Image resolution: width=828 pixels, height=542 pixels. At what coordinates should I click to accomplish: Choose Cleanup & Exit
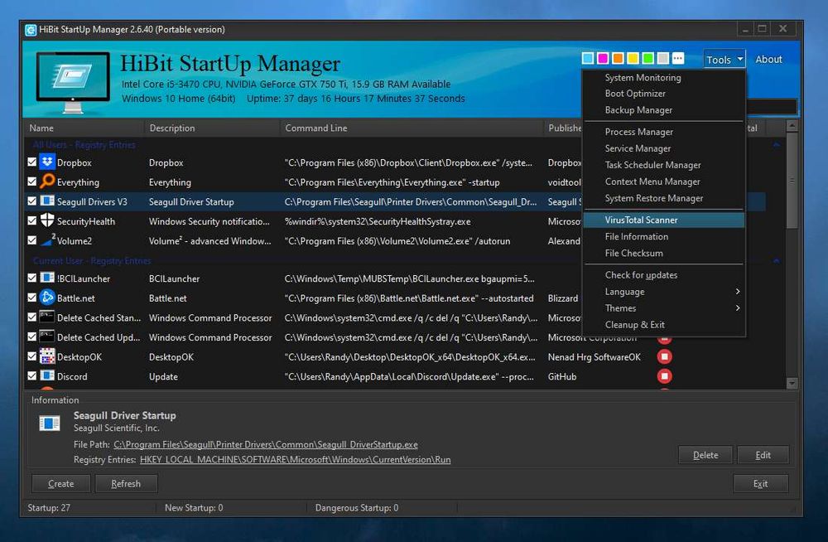[664, 325]
